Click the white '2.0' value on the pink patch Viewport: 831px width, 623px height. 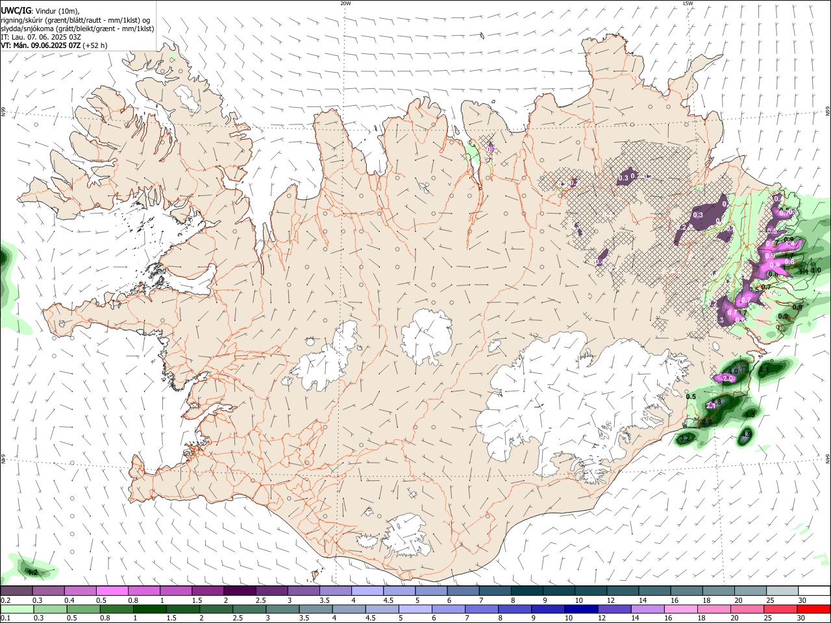727,378
